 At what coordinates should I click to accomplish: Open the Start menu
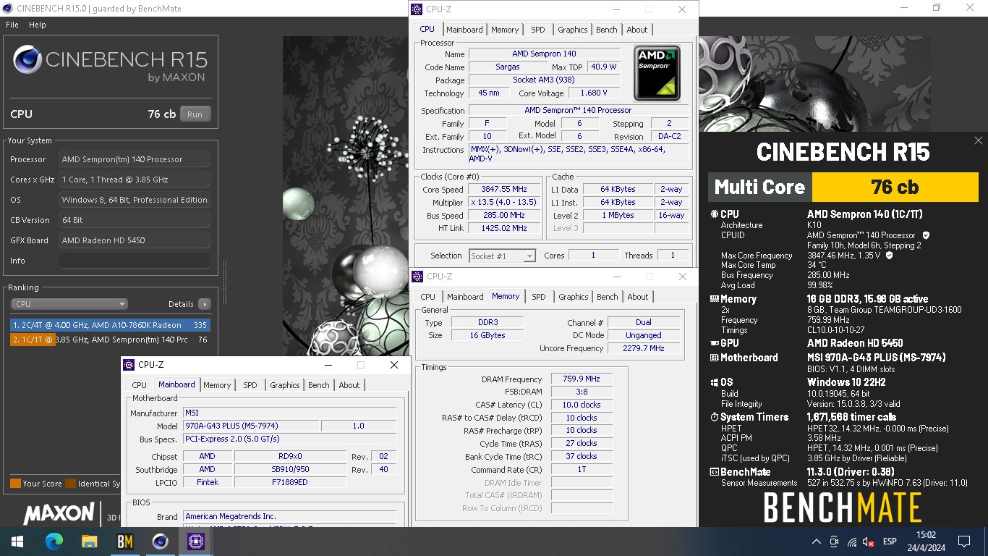tap(17, 541)
